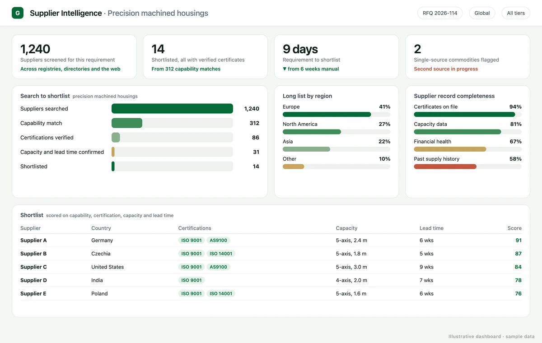Click the Capacity data completeness bar
The width and height of the screenshot is (542, 343).
467,132
